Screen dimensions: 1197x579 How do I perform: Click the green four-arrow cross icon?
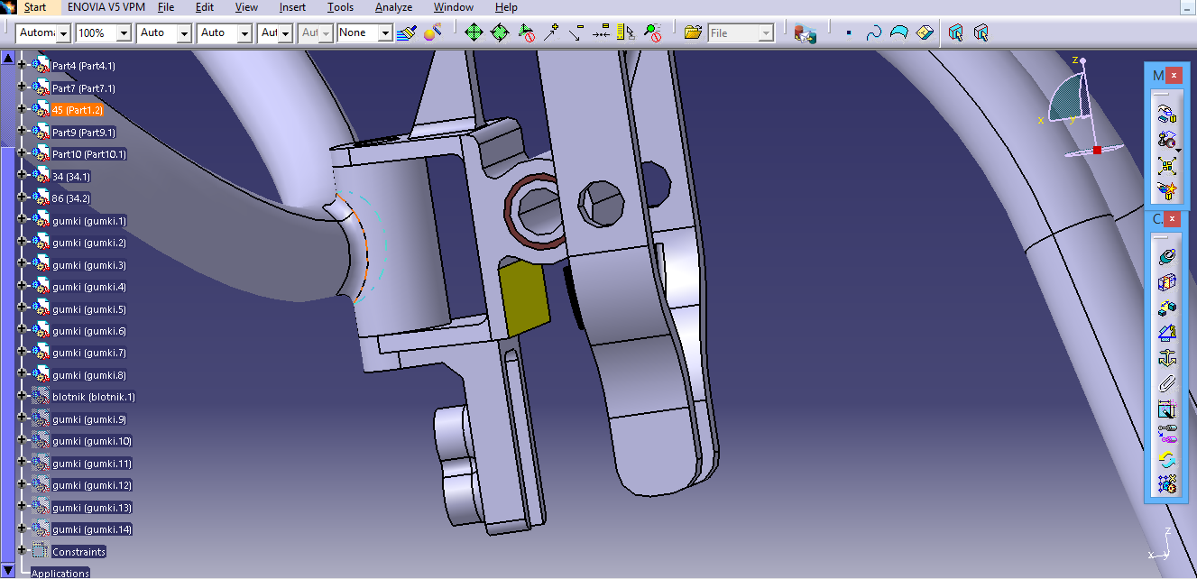point(474,32)
